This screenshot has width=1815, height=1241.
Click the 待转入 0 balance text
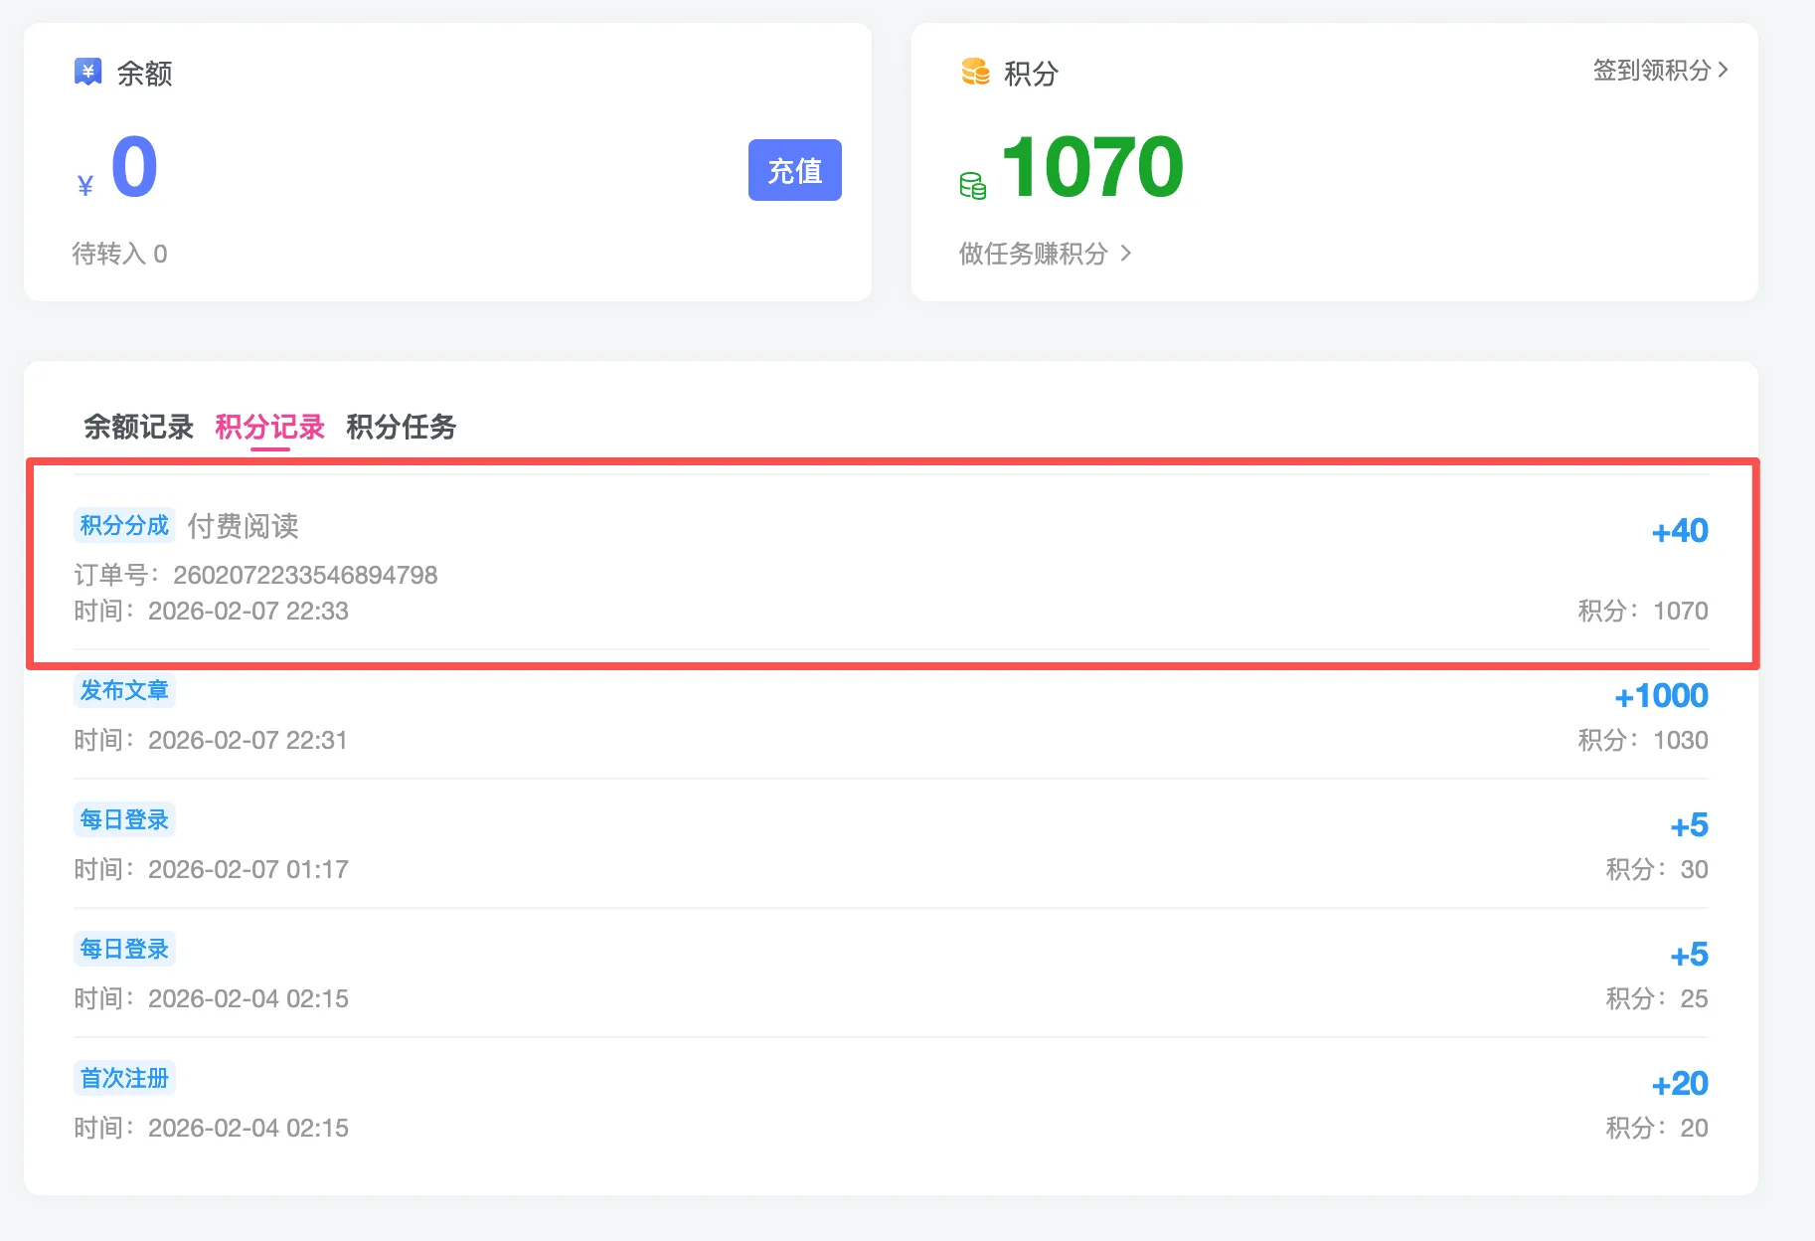[119, 254]
